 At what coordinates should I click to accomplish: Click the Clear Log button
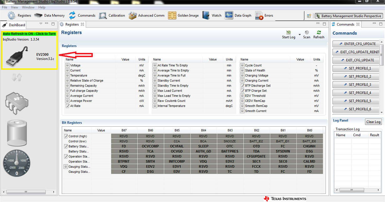pos(373,122)
